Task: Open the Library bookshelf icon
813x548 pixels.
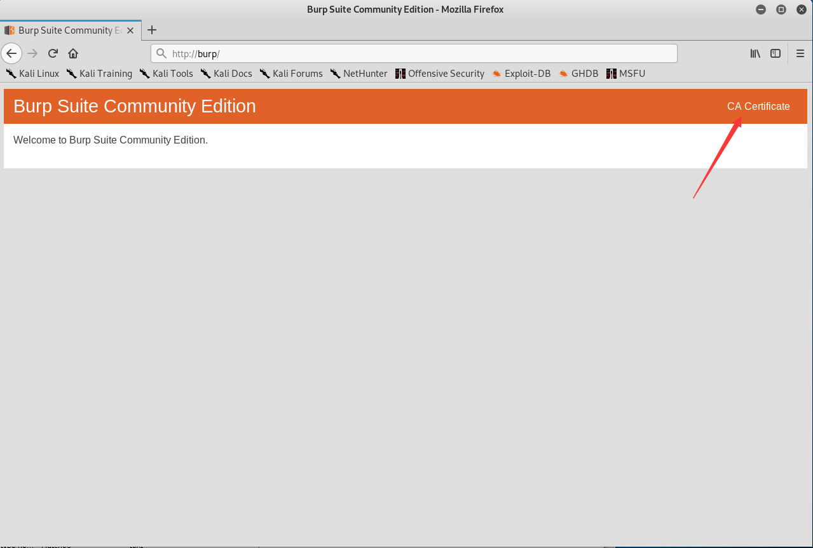Action: click(x=755, y=53)
